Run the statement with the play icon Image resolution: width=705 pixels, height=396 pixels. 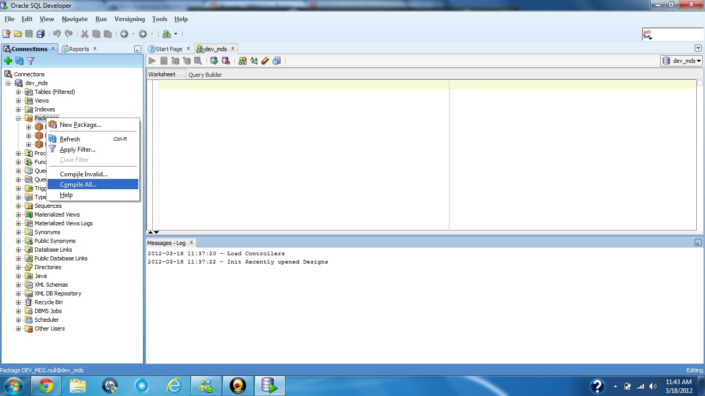coord(152,61)
